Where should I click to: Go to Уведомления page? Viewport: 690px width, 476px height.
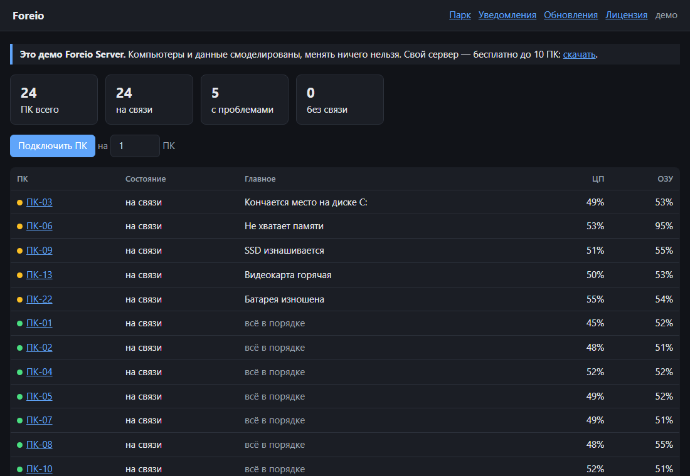(507, 16)
